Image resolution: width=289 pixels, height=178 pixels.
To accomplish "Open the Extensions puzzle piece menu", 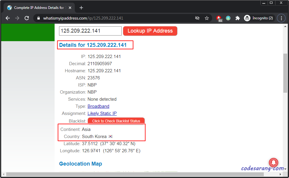I will point(238,18).
